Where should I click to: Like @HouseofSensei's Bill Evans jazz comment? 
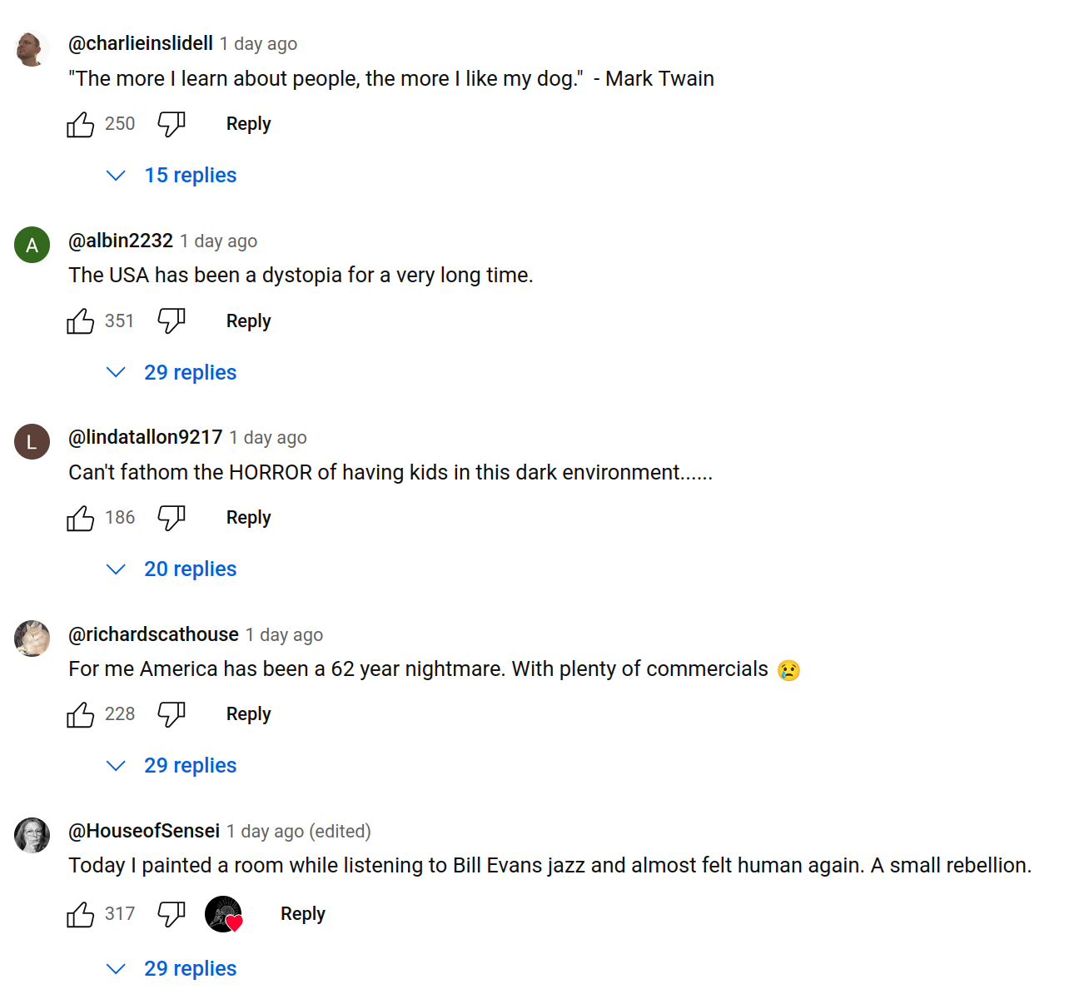[81, 914]
